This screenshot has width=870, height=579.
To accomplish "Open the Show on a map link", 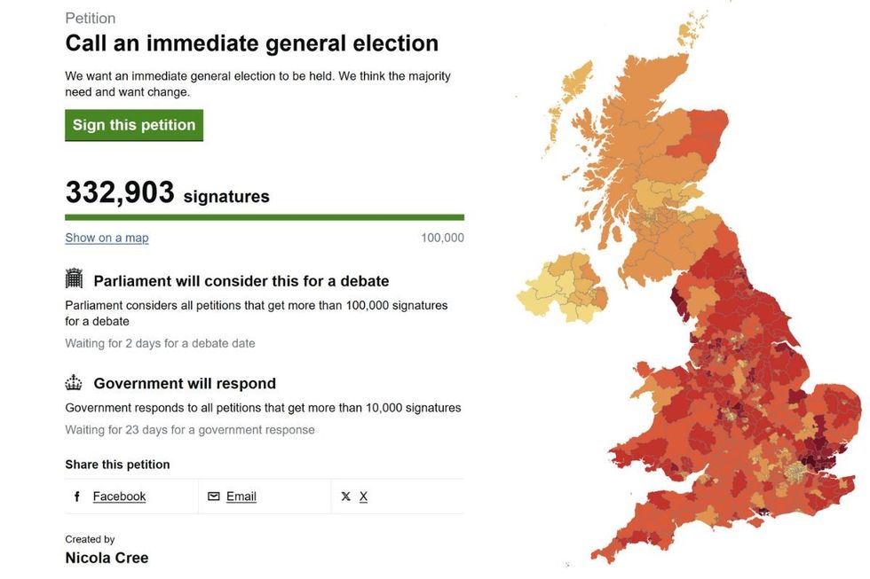I will (x=107, y=238).
